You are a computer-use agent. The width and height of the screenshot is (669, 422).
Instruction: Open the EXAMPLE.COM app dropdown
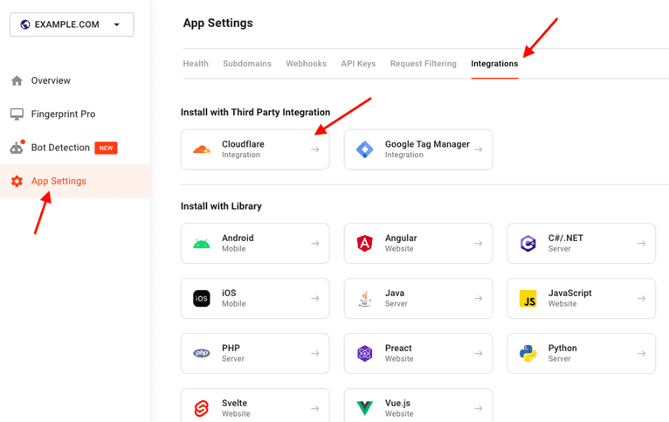point(72,24)
